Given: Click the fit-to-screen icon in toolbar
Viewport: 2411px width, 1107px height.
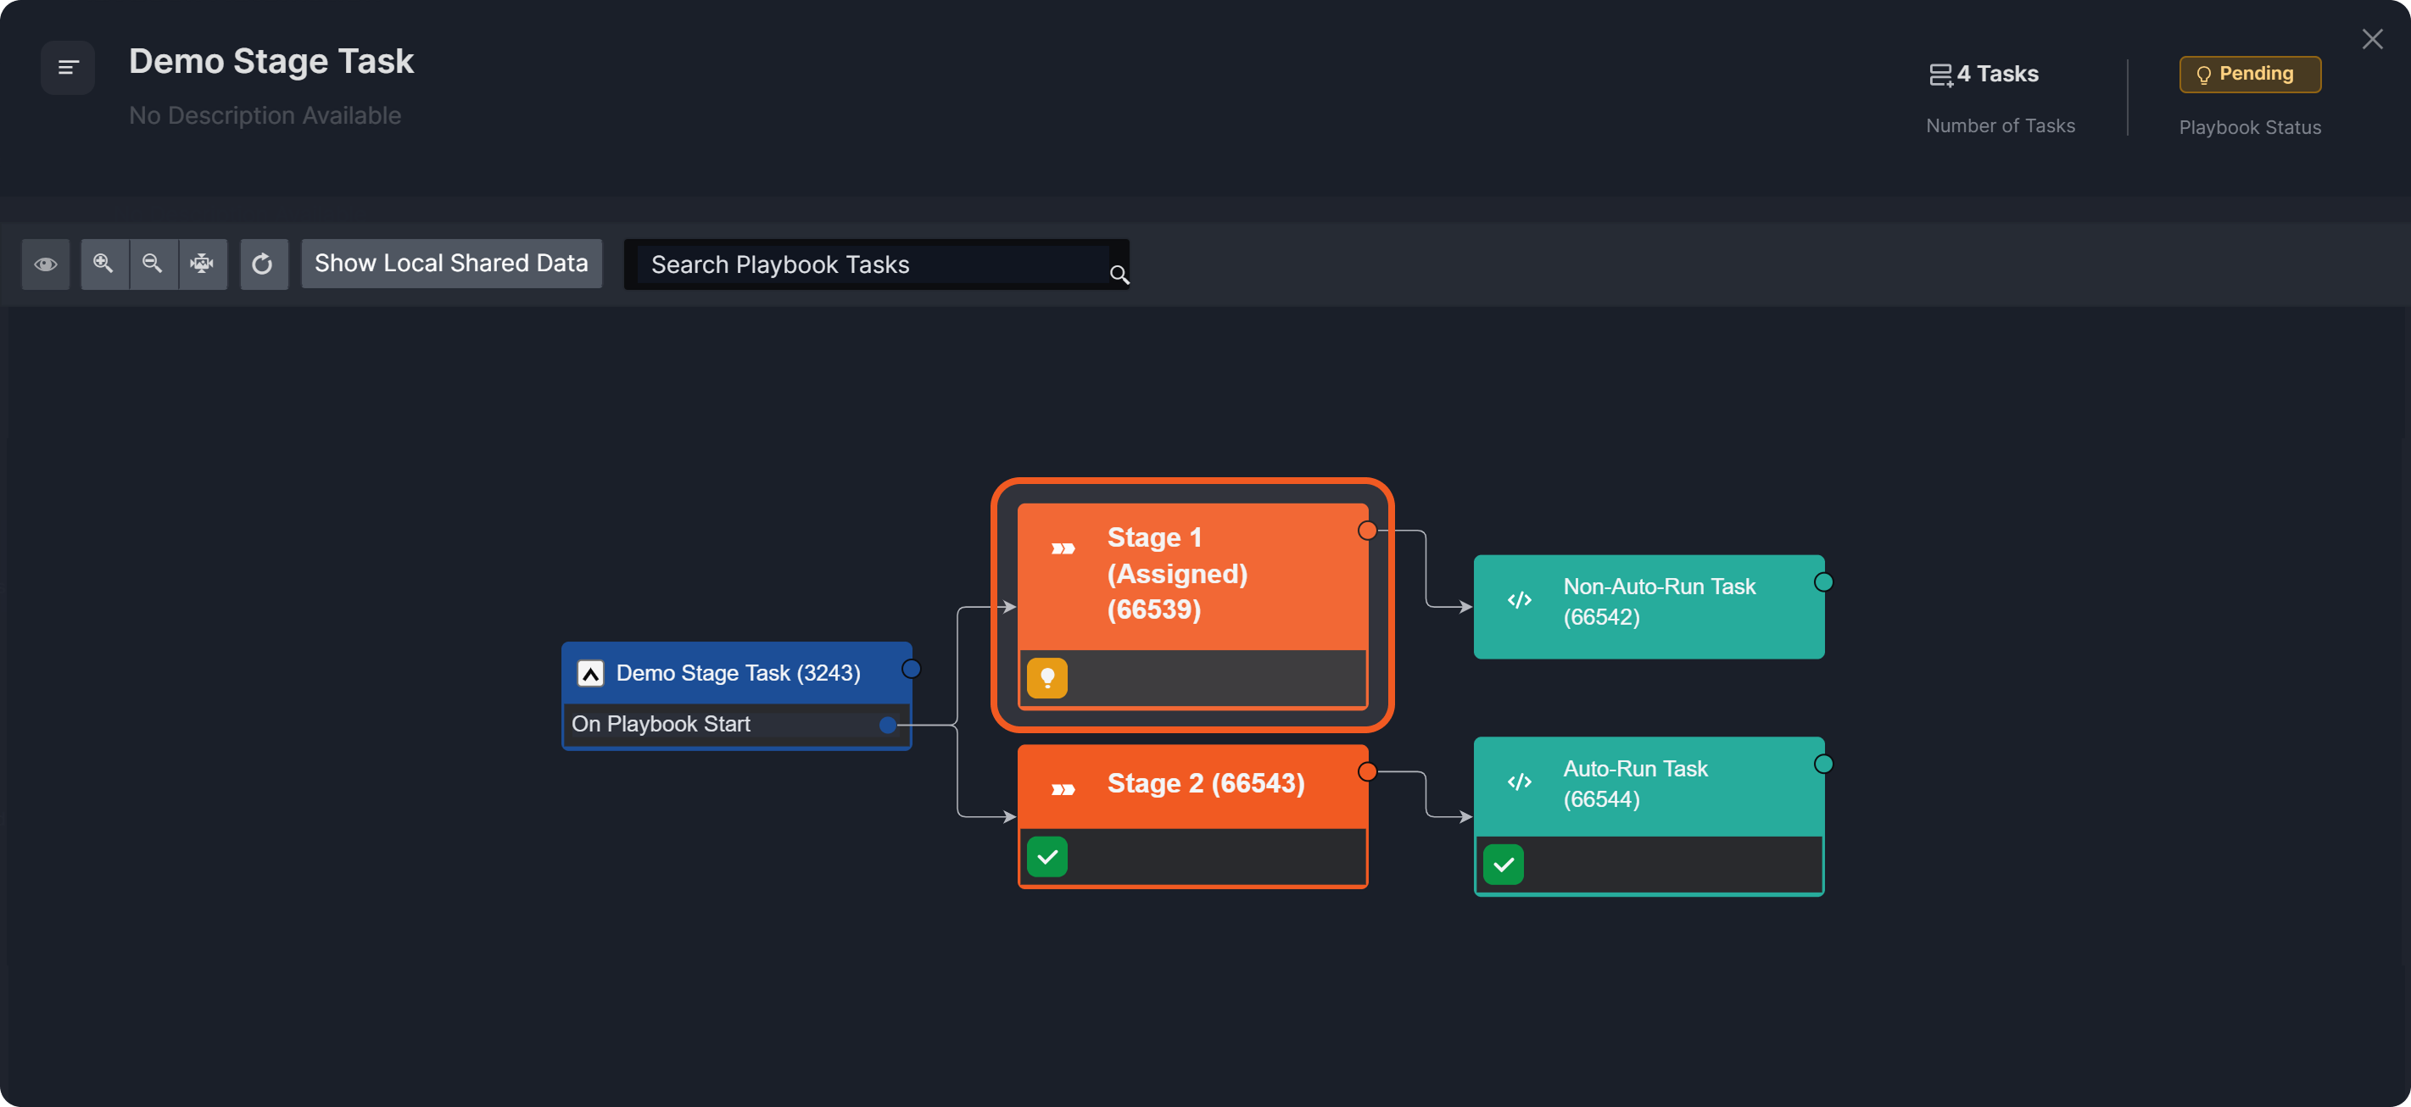Looking at the screenshot, I should 202,264.
